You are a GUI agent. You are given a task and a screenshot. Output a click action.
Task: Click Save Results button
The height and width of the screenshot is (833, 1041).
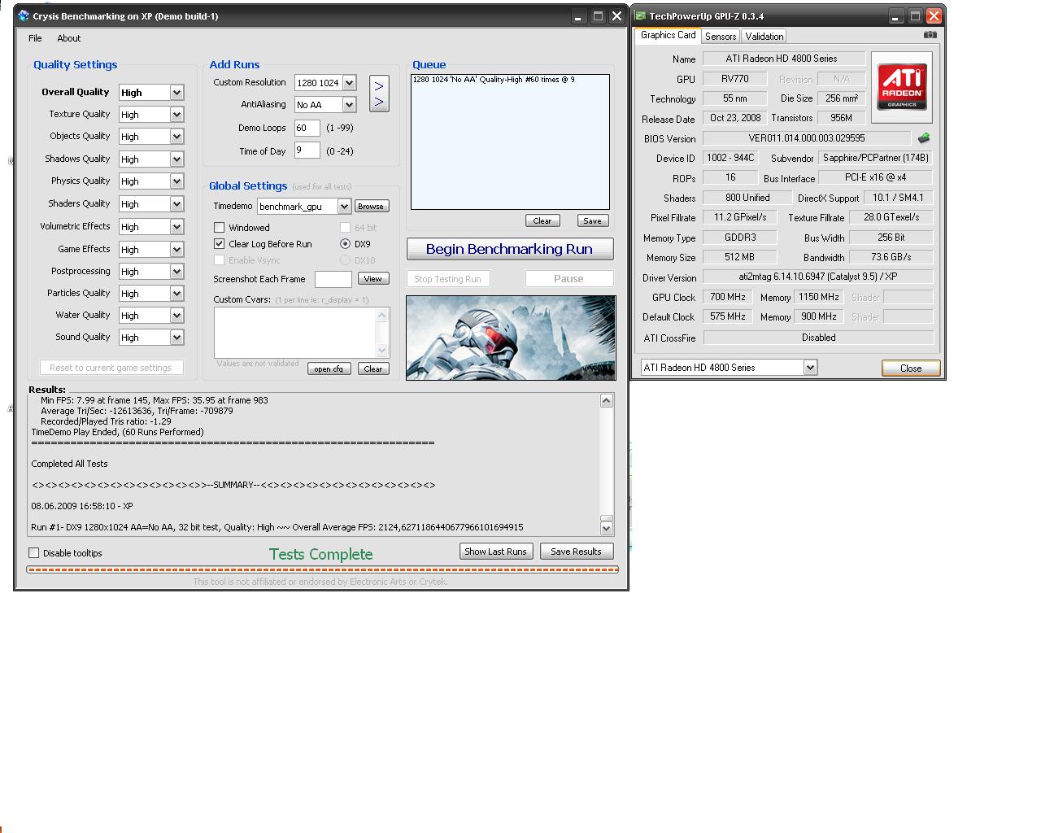pyautogui.click(x=577, y=552)
